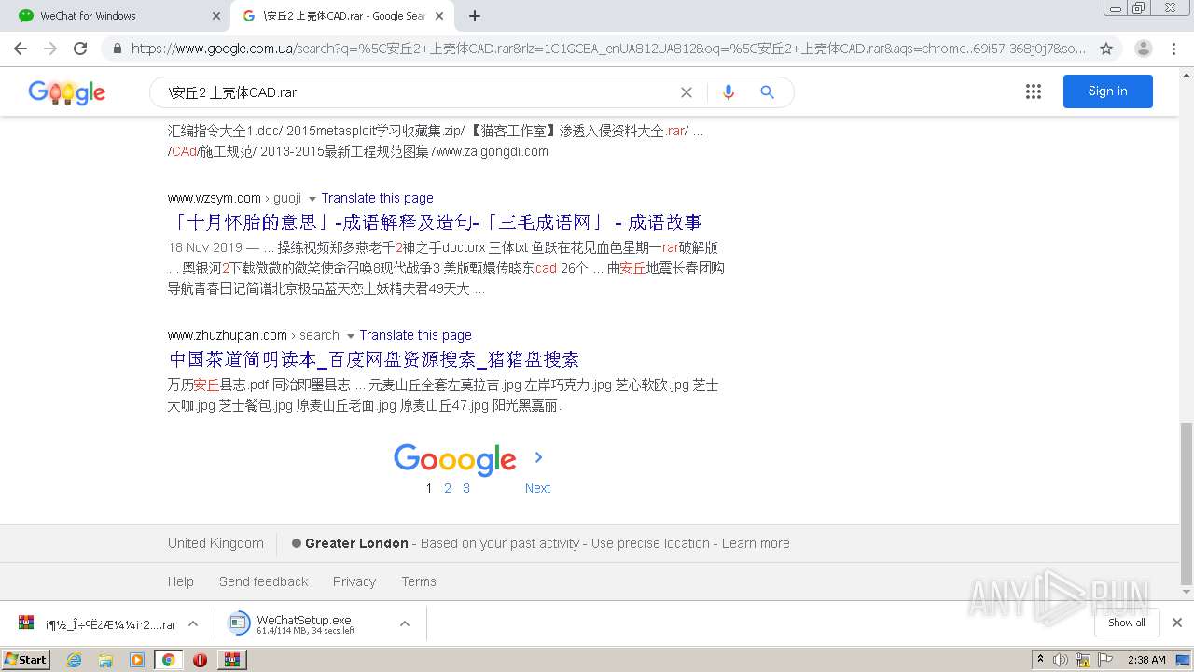
Task: Click the taskbar clock showing 2:38 AM
Action: coord(1146,660)
